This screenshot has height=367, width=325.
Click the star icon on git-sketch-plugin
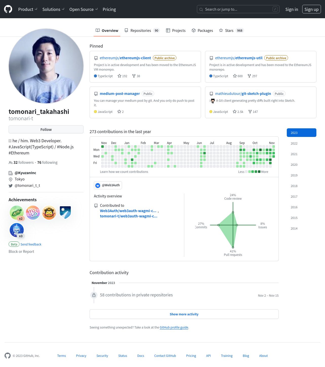tap(235, 112)
